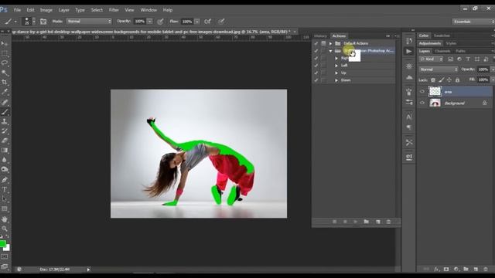Select the Rectangle shape tool
The image size is (495, 278).
point(5,209)
